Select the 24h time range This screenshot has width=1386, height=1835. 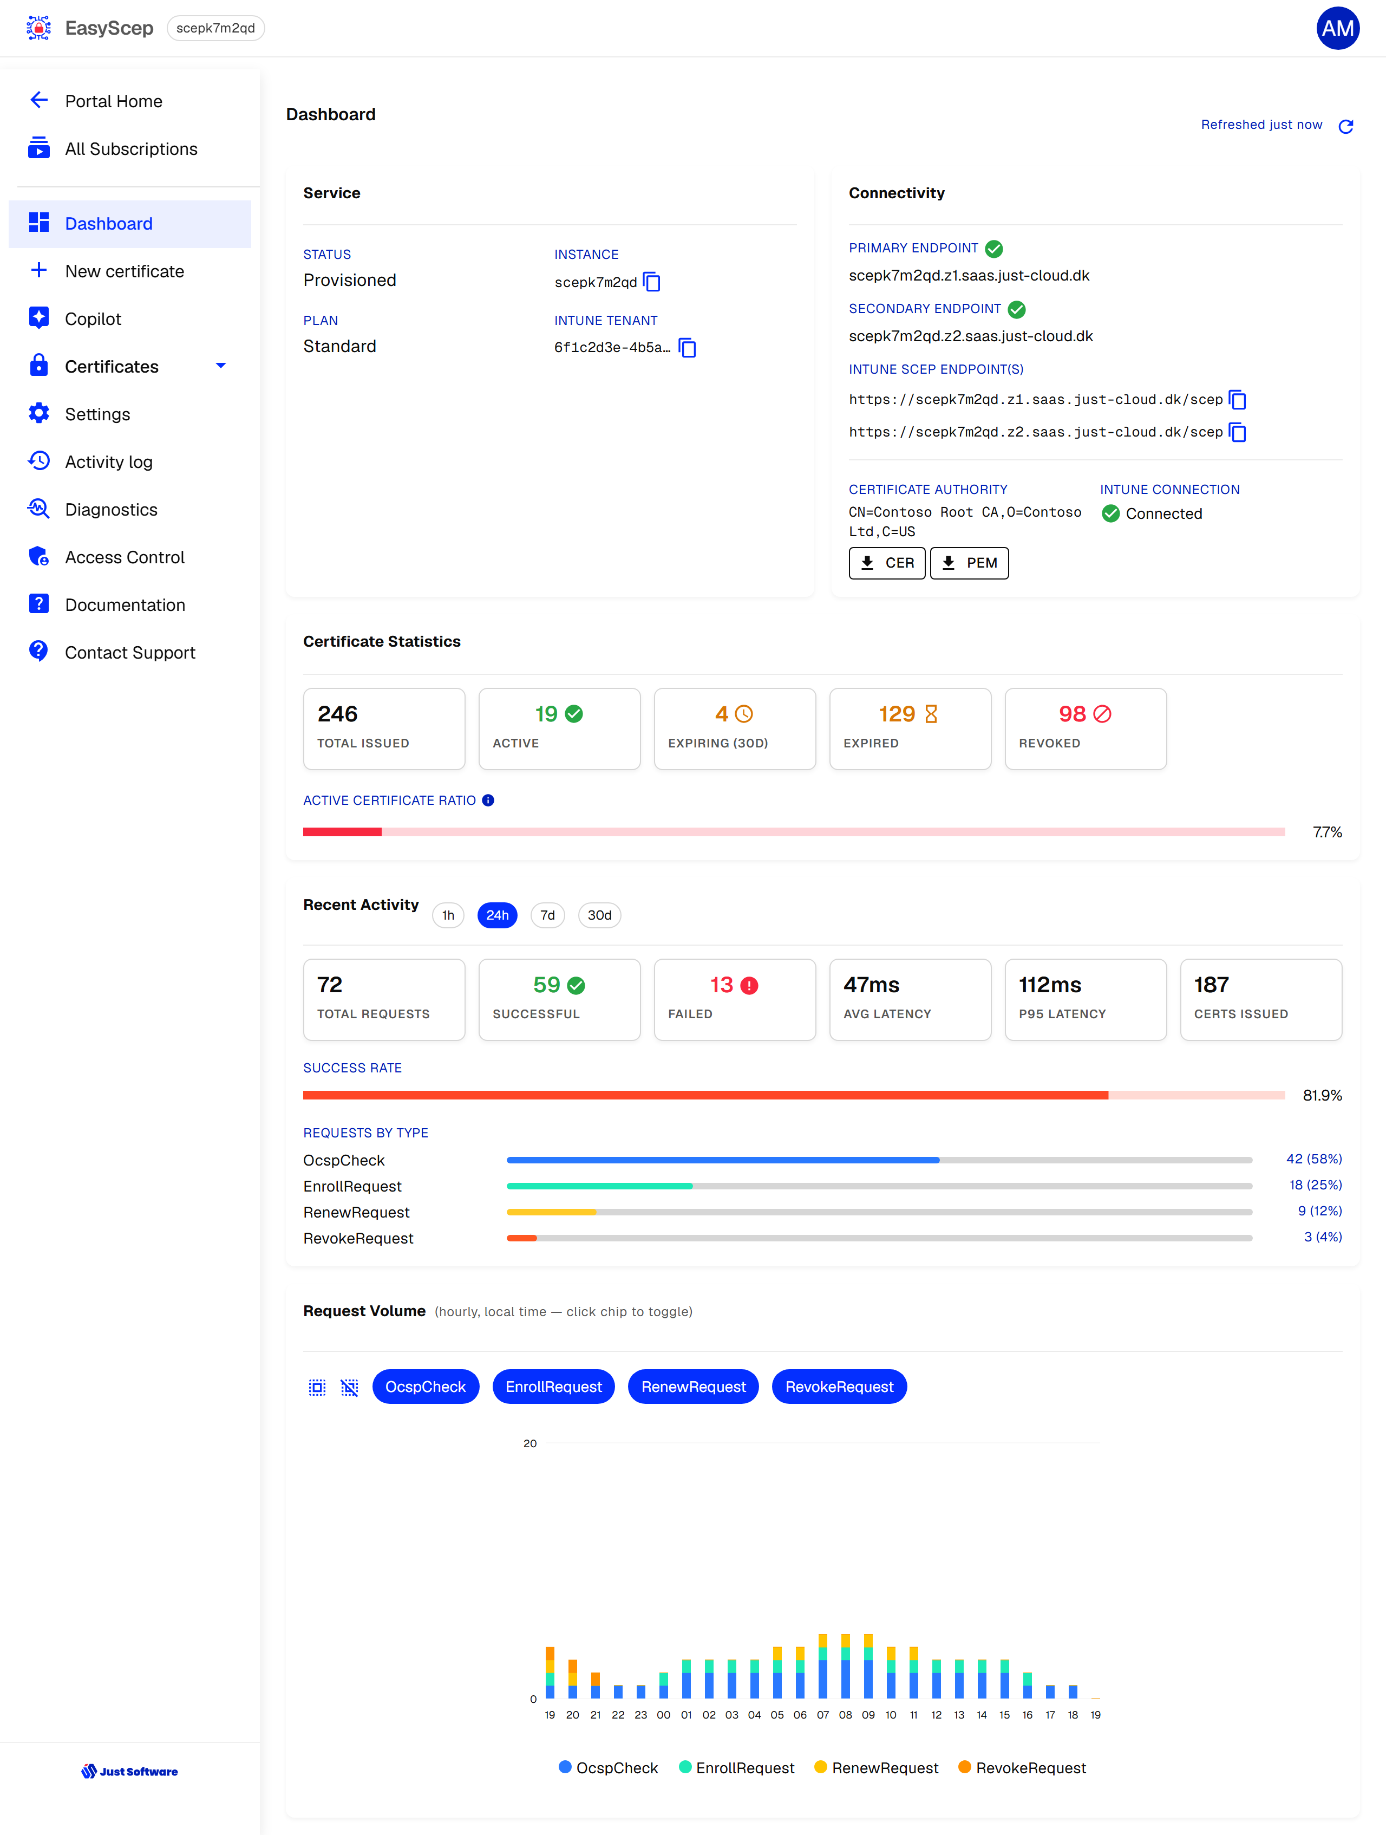(x=498, y=915)
